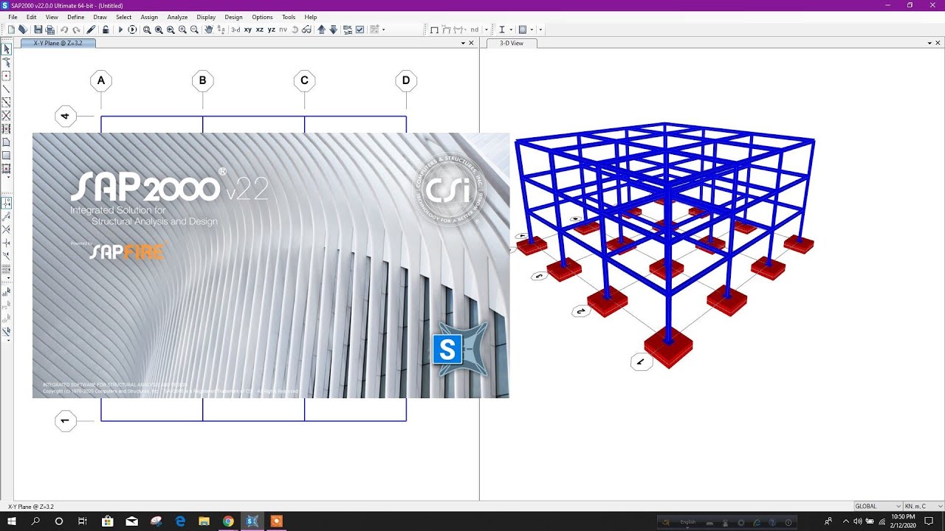Screen dimensions: 945x531
Task: Activate the Rubber Band Zoom tool
Action: 148,29
